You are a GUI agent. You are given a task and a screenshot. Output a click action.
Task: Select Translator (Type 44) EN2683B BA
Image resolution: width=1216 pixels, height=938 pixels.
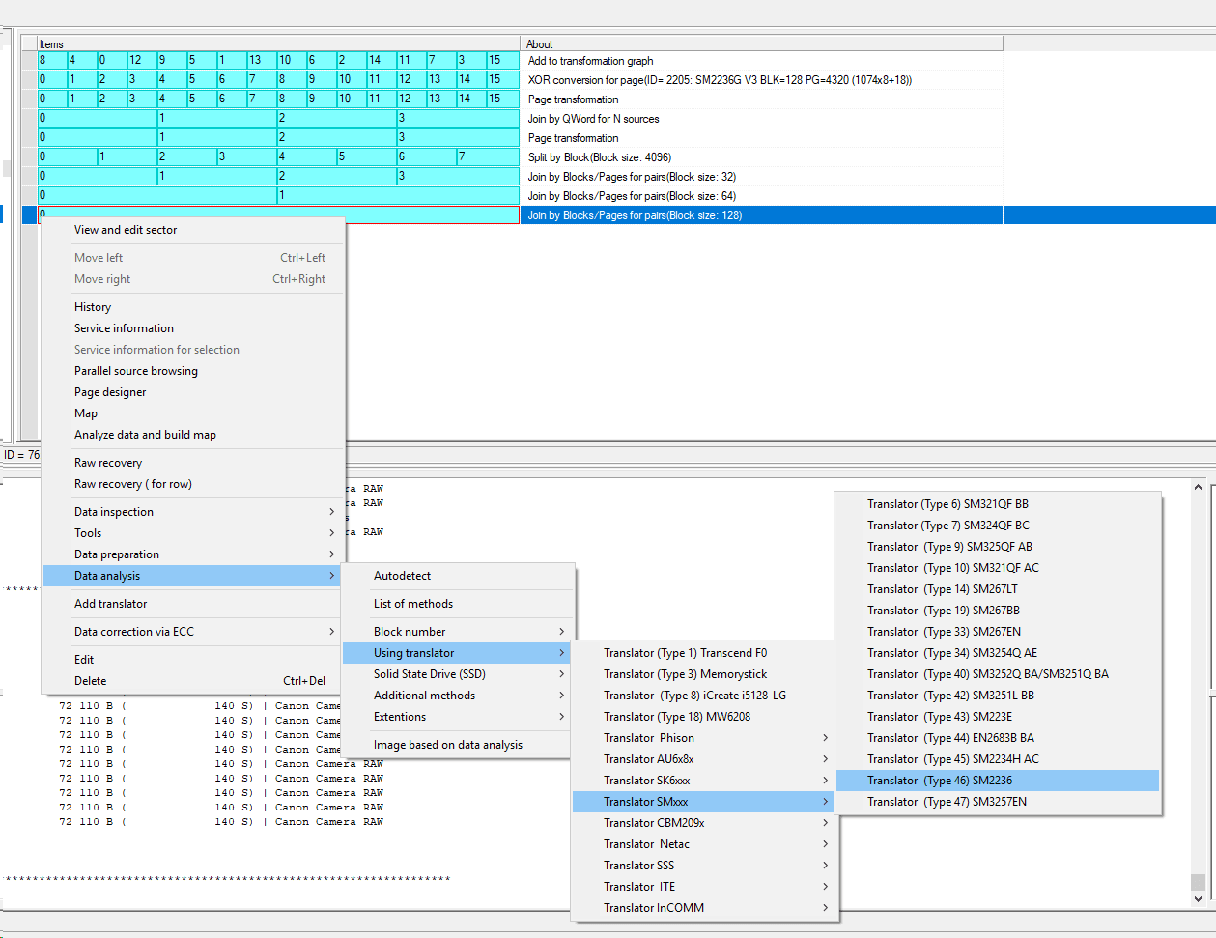click(998, 738)
